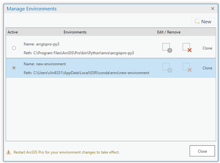220x163 pixels.
Task: Click the Active column header
Action: [x=13, y=32]
